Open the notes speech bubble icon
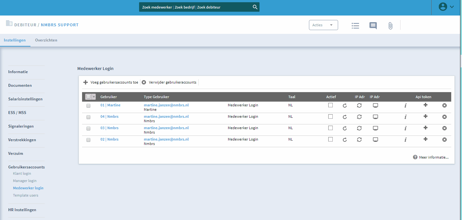 pyautogui.click(x=373, y=26)
